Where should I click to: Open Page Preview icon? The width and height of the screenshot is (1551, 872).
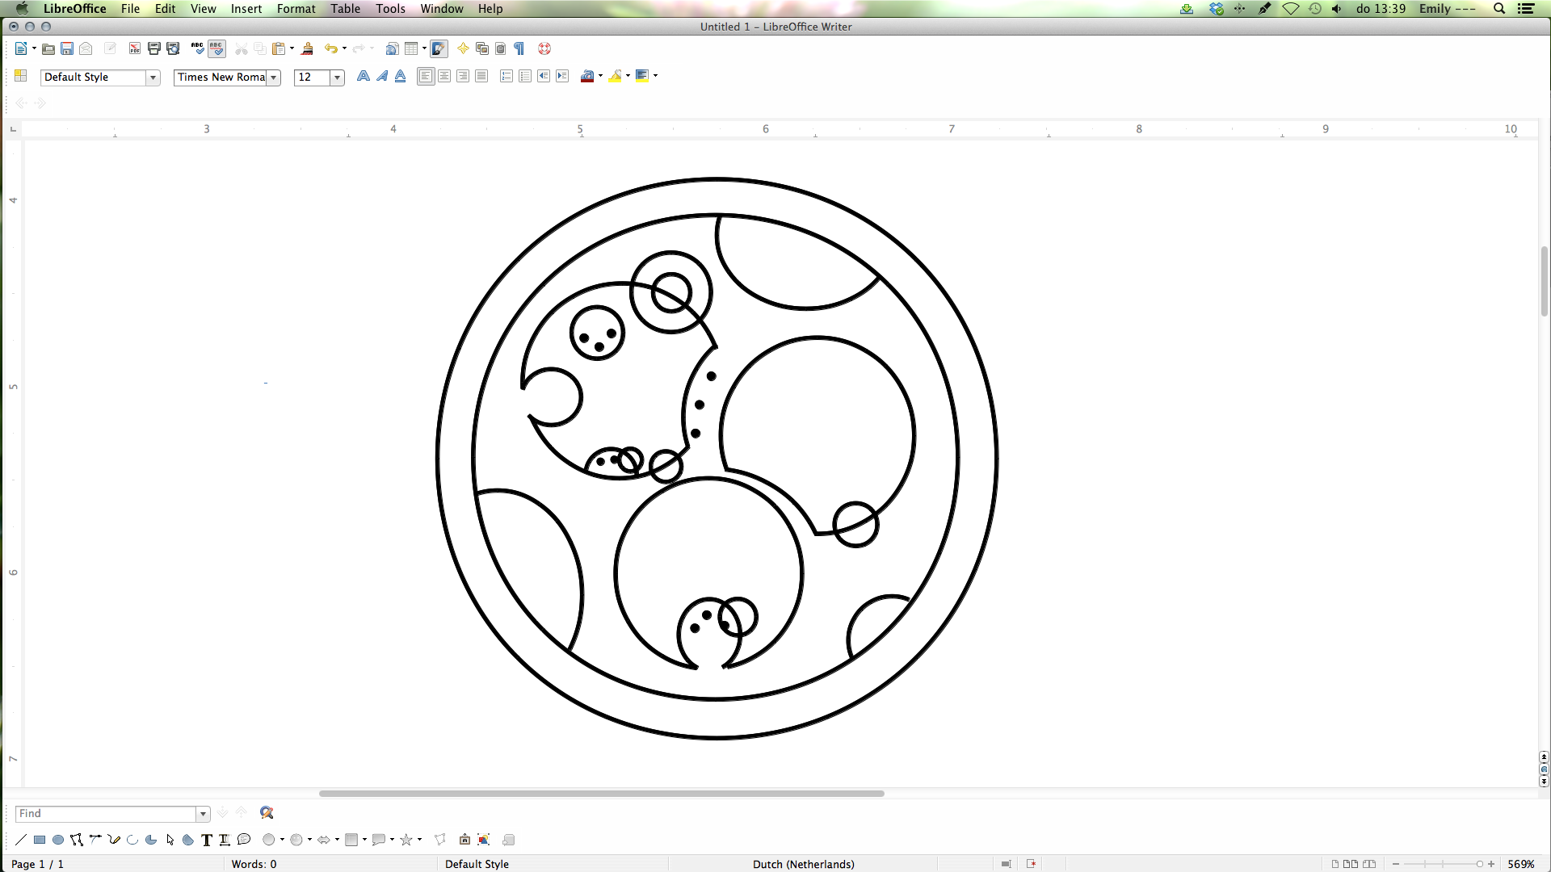pyautogui.click(x=173, y=49)
